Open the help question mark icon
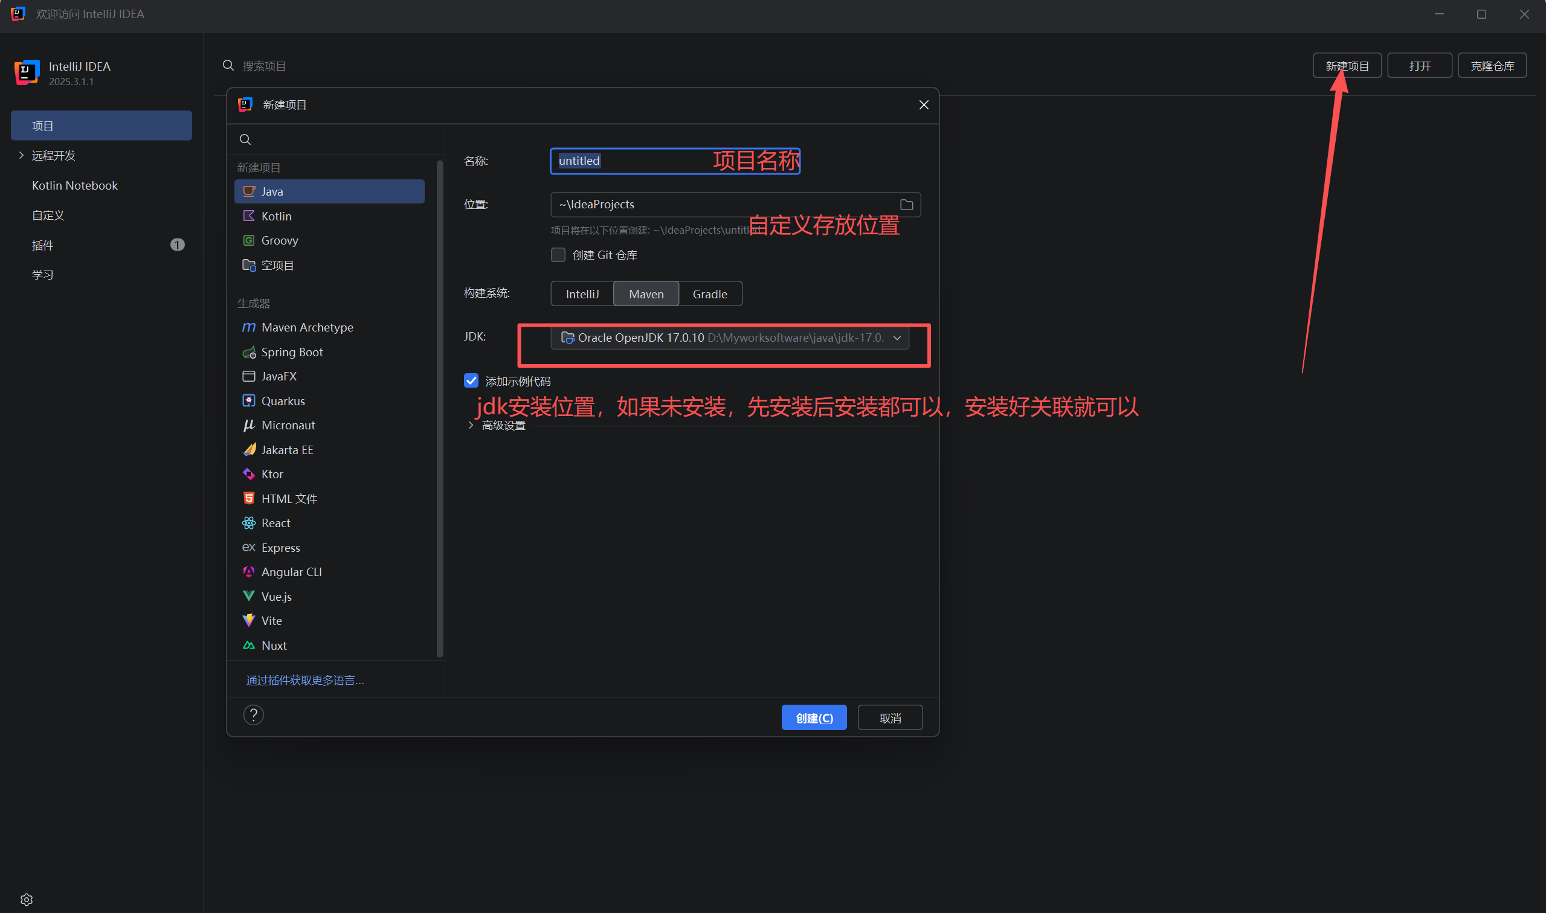Viewport: 1546px width, 913px height. tap(254, 715)
